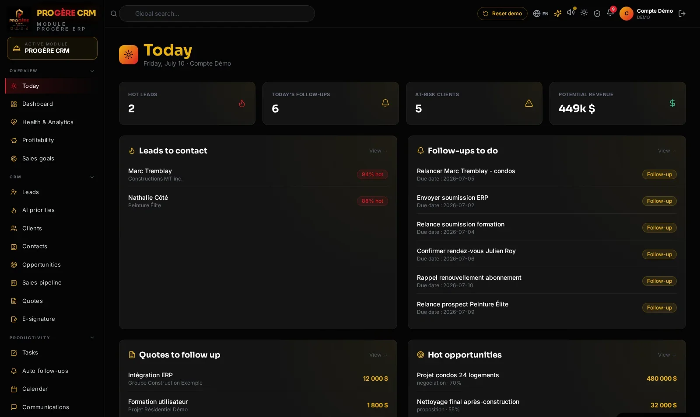
Task: Click the Reset demo button
Action: click(x=502, y=14)
